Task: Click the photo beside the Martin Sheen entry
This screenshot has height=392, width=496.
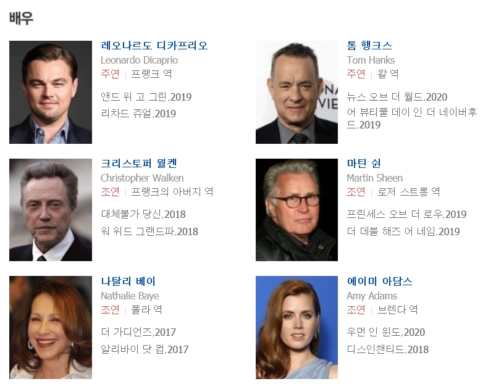Action: click(296, 210)
